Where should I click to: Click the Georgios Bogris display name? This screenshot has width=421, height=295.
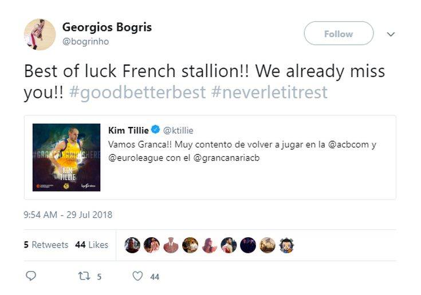107,27
